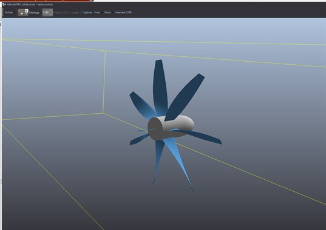Click the Heliciel PRO window title text
The width and height of the screenshot is (326, 230).
[30, 4]
